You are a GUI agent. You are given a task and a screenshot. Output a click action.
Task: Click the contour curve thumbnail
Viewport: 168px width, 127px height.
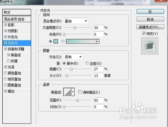pyautogui.click(x=68, y=92)
